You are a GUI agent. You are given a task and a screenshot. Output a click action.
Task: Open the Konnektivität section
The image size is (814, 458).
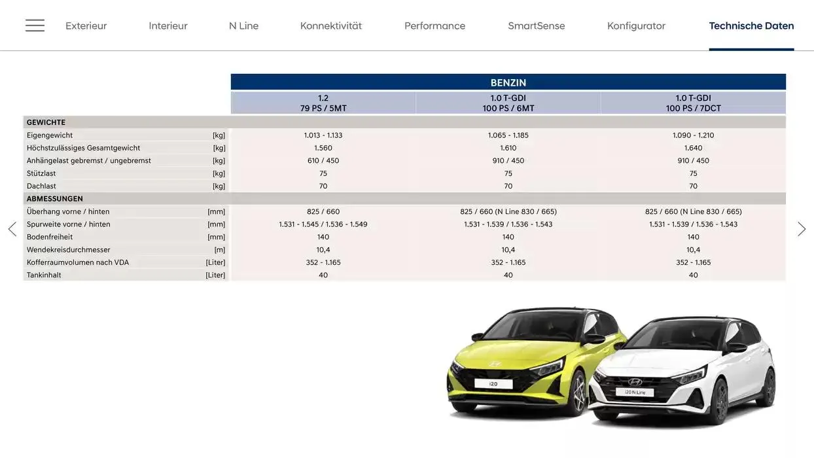[x=330, y=25]
